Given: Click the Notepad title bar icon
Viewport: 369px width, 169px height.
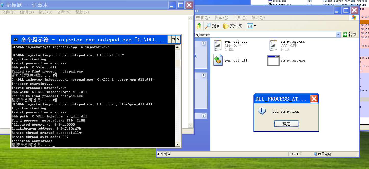Looking at the screenshot, I should (x=2, y=5).
